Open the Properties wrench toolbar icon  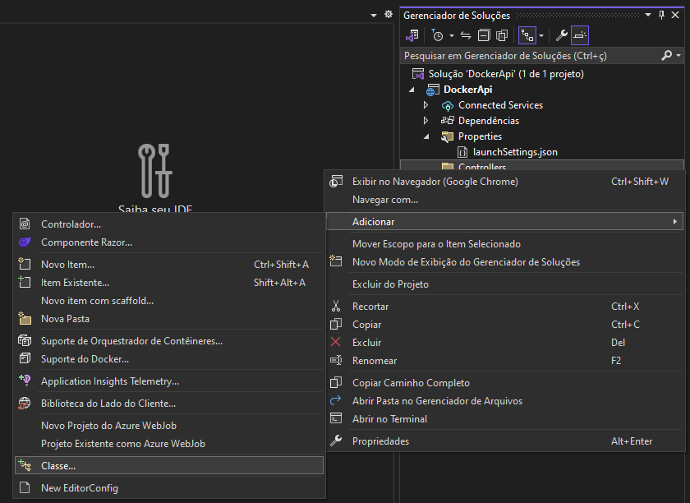click(562, 35)
